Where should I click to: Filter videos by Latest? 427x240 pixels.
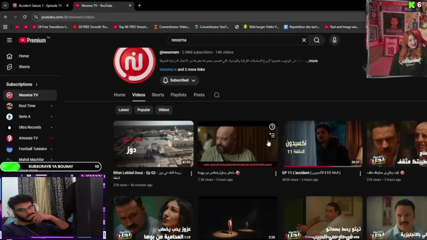point(123,110)
